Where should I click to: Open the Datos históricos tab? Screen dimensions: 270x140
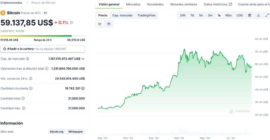coord(218,4)
